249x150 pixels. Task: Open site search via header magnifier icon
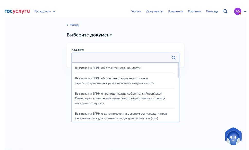click(225, 11)
